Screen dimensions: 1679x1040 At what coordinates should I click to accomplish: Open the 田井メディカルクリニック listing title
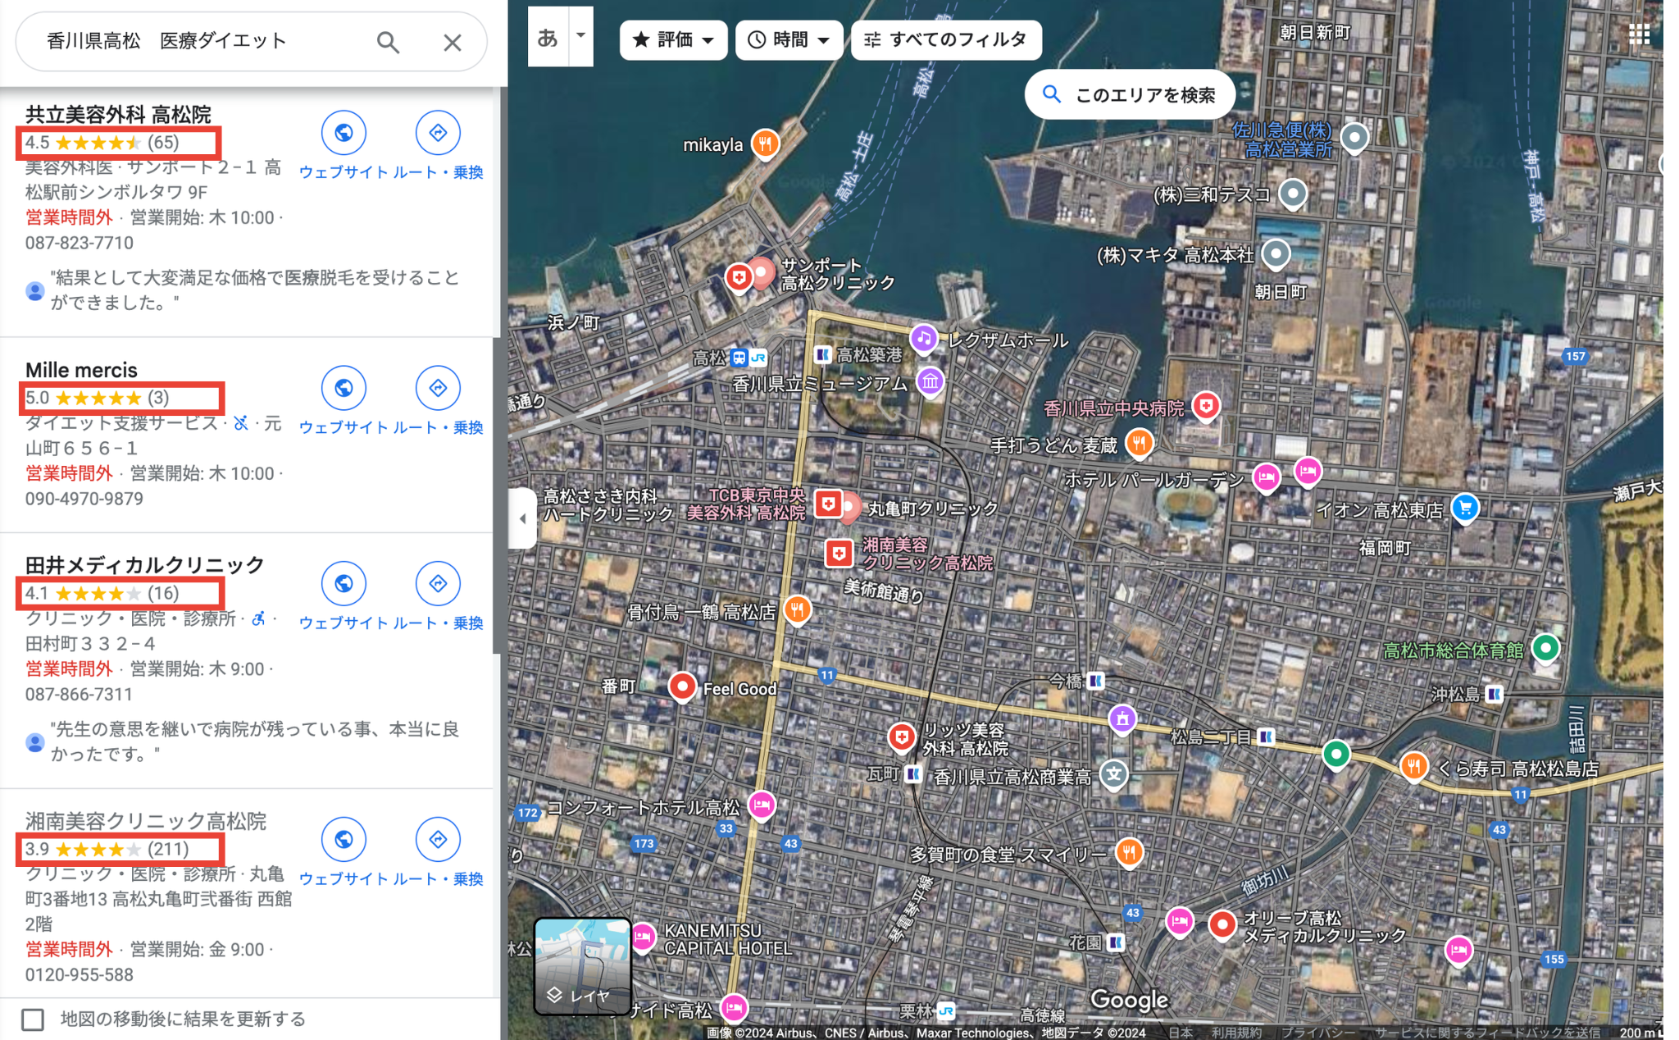pos(144,564)
